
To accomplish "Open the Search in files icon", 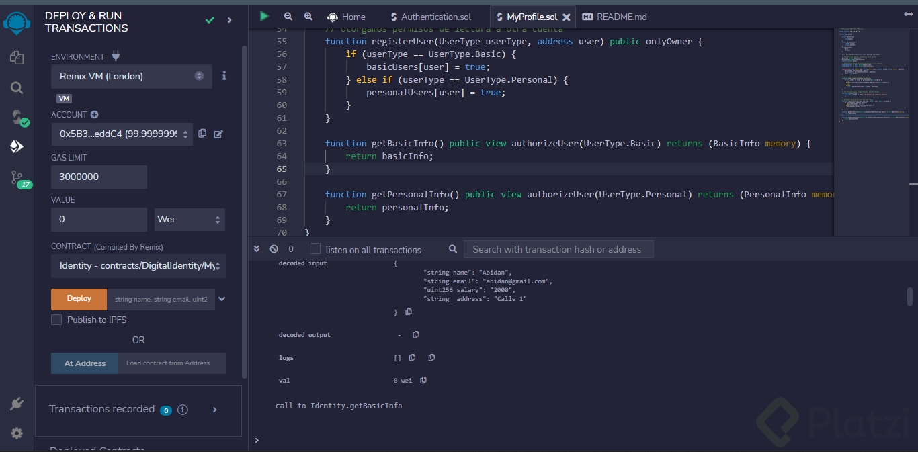I will click(x=17, y=88).
